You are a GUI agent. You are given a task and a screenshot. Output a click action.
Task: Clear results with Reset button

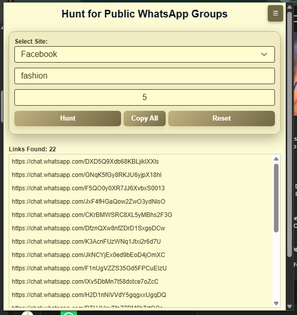[x=222, y=119]
